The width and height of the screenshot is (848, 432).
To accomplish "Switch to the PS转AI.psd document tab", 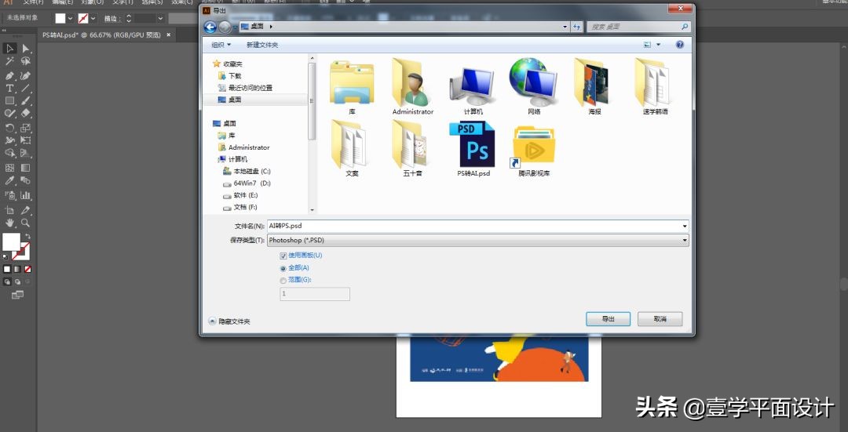I will 101,34.
